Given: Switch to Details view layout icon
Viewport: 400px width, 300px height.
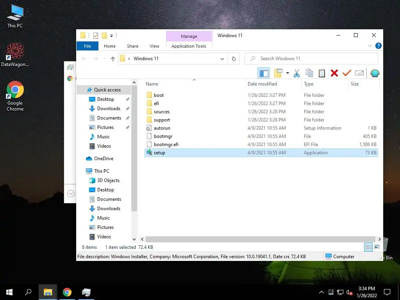Looking at the screenshot, I should coord(368,247).
